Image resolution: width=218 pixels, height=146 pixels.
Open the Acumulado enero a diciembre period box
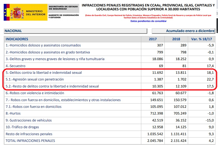coord(184,31)
